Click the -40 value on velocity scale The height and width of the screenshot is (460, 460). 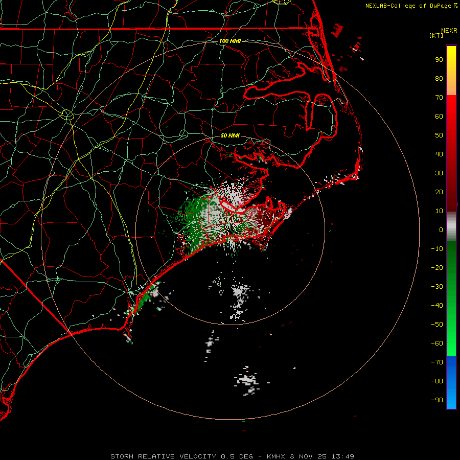pos(437,306)
